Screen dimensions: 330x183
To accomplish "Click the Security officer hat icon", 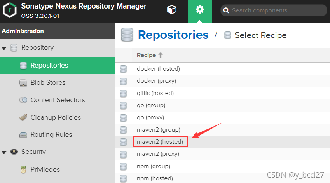I will coord(14,152).
